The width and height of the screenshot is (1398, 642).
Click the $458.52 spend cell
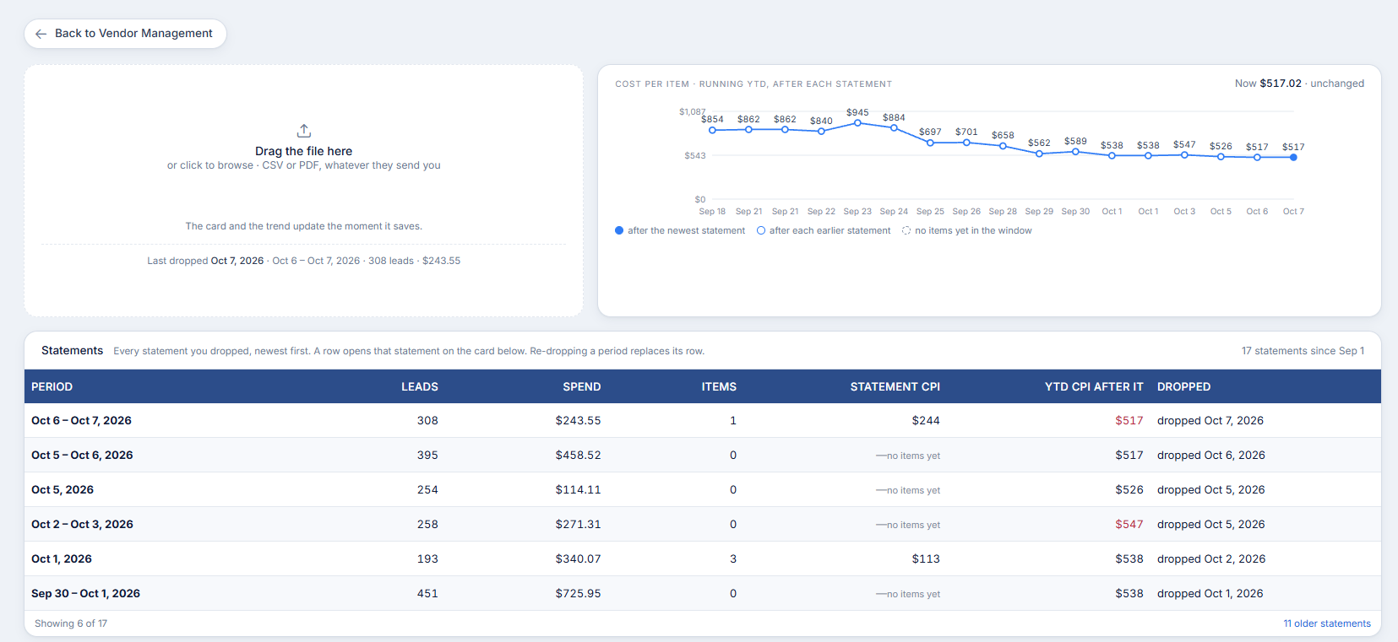click(x=578, y=455)
